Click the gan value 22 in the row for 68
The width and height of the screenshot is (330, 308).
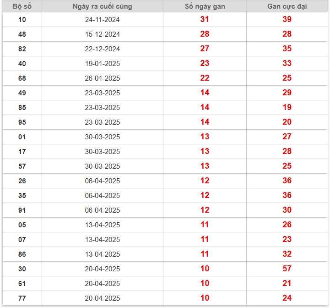pyautogui.click(x=205, y=78)
